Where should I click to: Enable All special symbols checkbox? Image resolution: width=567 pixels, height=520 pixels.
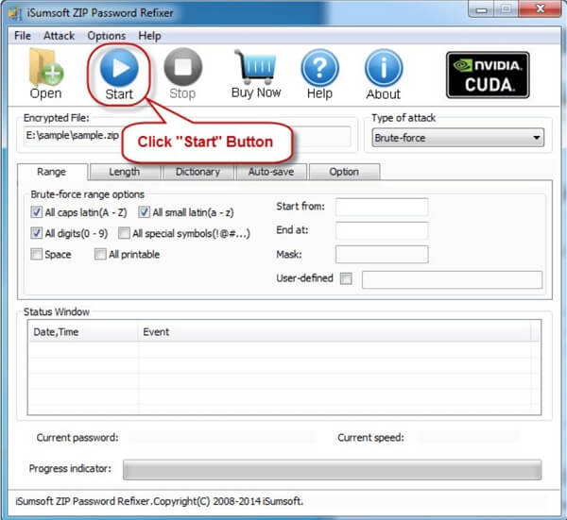coord(124,233)
